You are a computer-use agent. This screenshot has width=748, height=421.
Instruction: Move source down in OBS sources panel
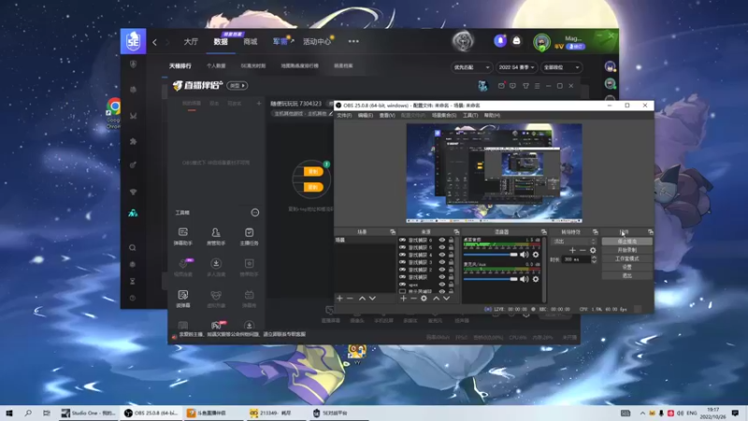[x=447, y=298]
